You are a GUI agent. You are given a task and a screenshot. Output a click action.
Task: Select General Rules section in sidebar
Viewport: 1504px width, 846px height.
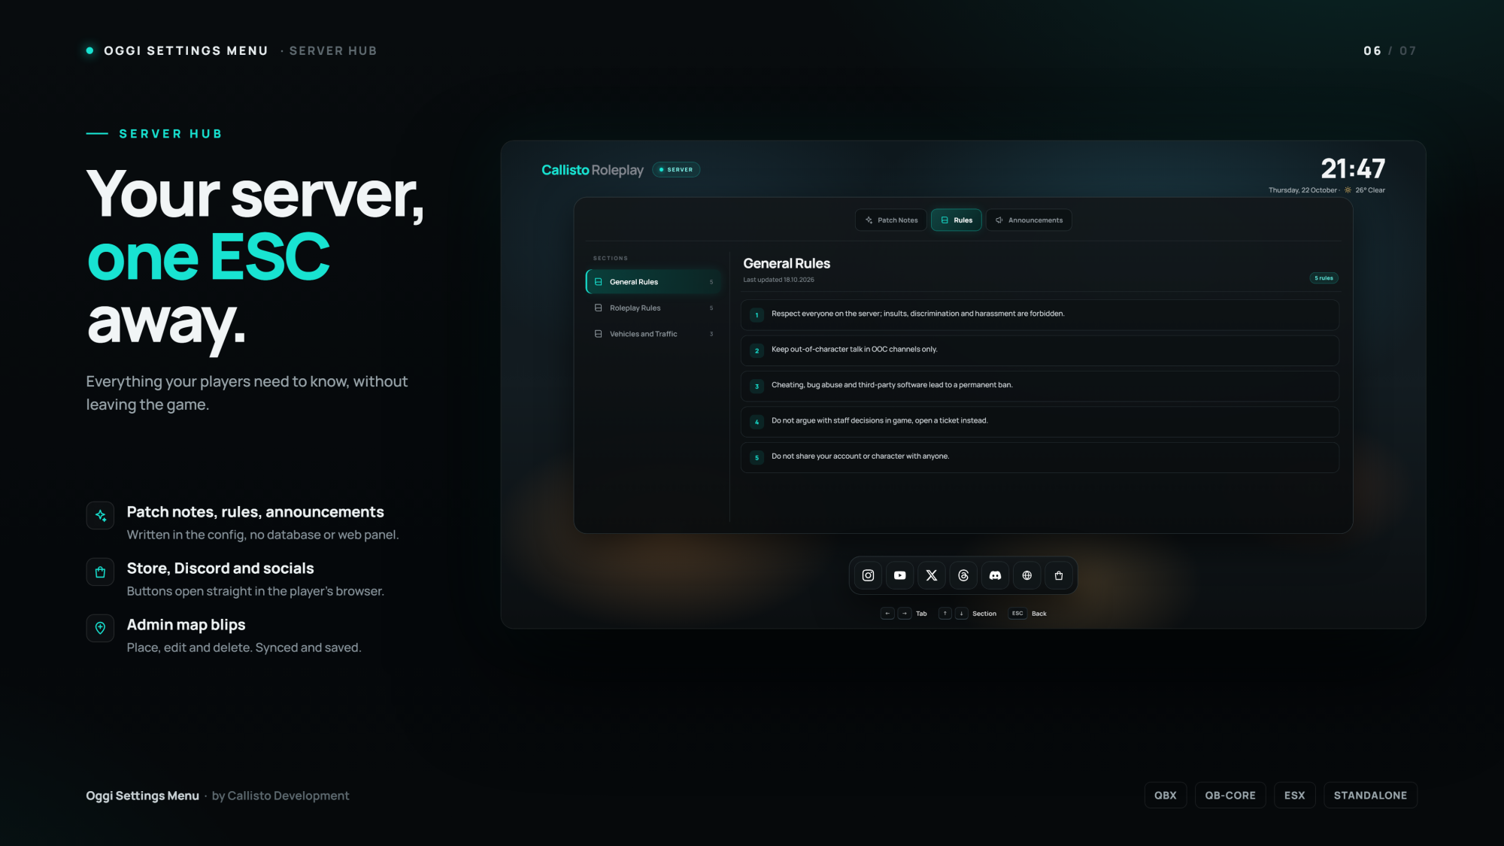point(653,282)
